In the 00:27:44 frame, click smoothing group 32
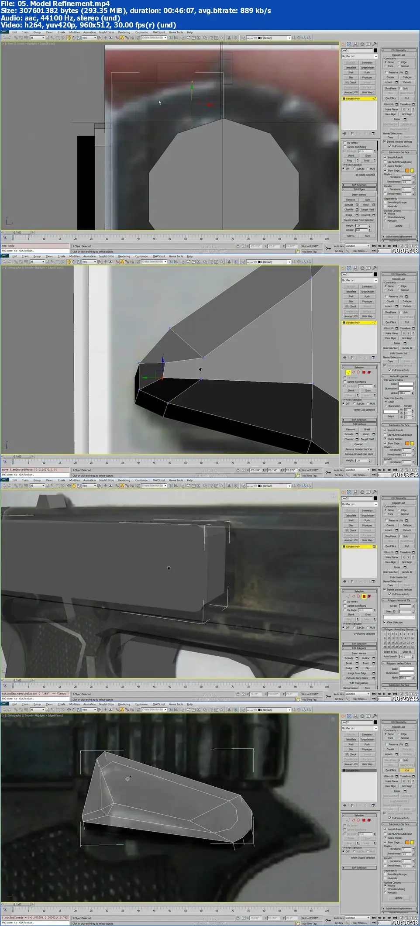 click(x=412, y=647)
